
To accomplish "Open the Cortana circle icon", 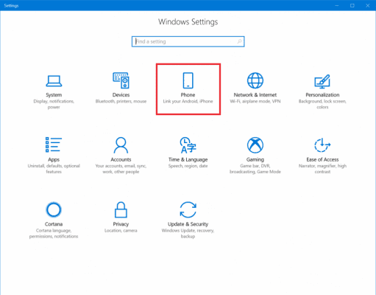I will pyautogui.click(x=54, y=209).
